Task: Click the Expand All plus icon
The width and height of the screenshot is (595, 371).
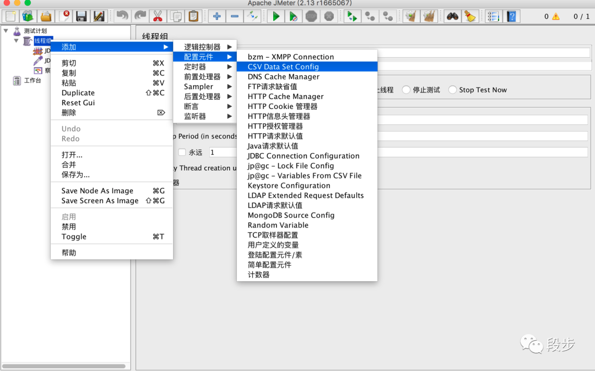Action: point(217,17)
